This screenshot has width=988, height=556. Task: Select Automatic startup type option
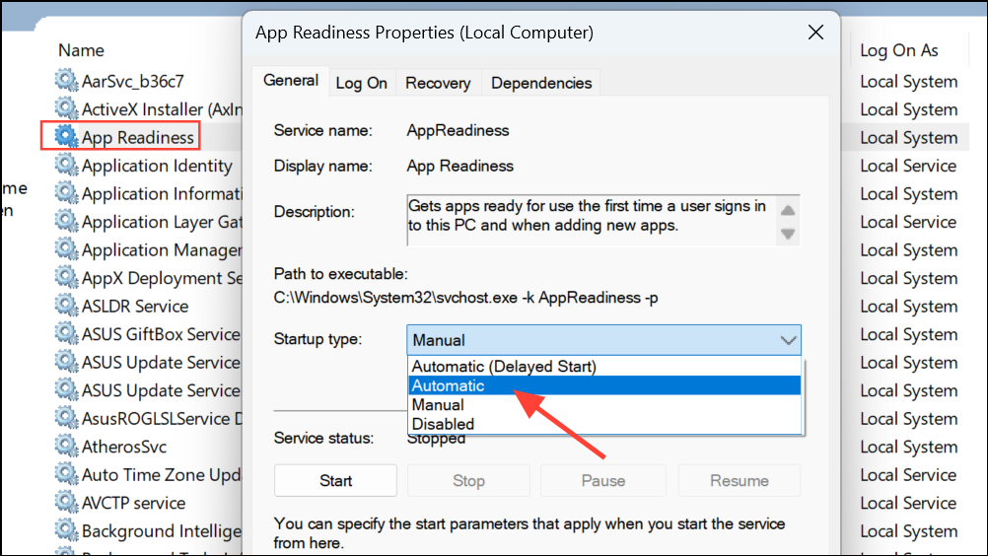pyautogui.click(x=449, y=385)
